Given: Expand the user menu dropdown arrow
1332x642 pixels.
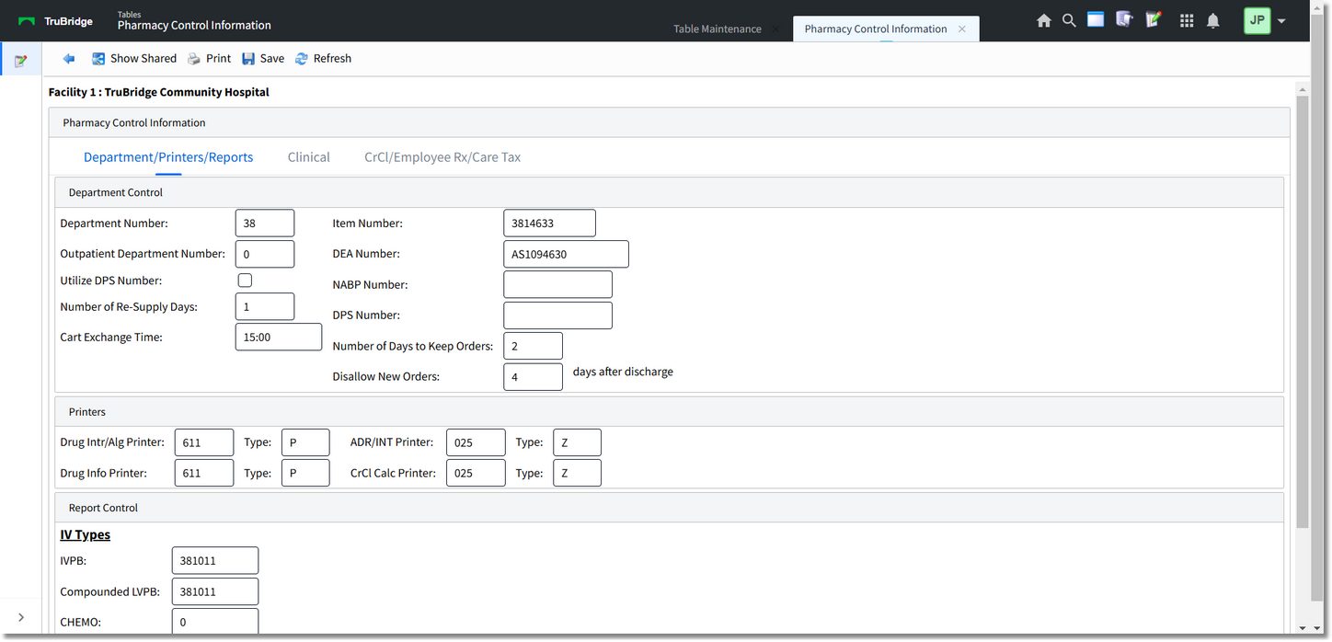Looking at the screenshot, I should [1281, 20].
